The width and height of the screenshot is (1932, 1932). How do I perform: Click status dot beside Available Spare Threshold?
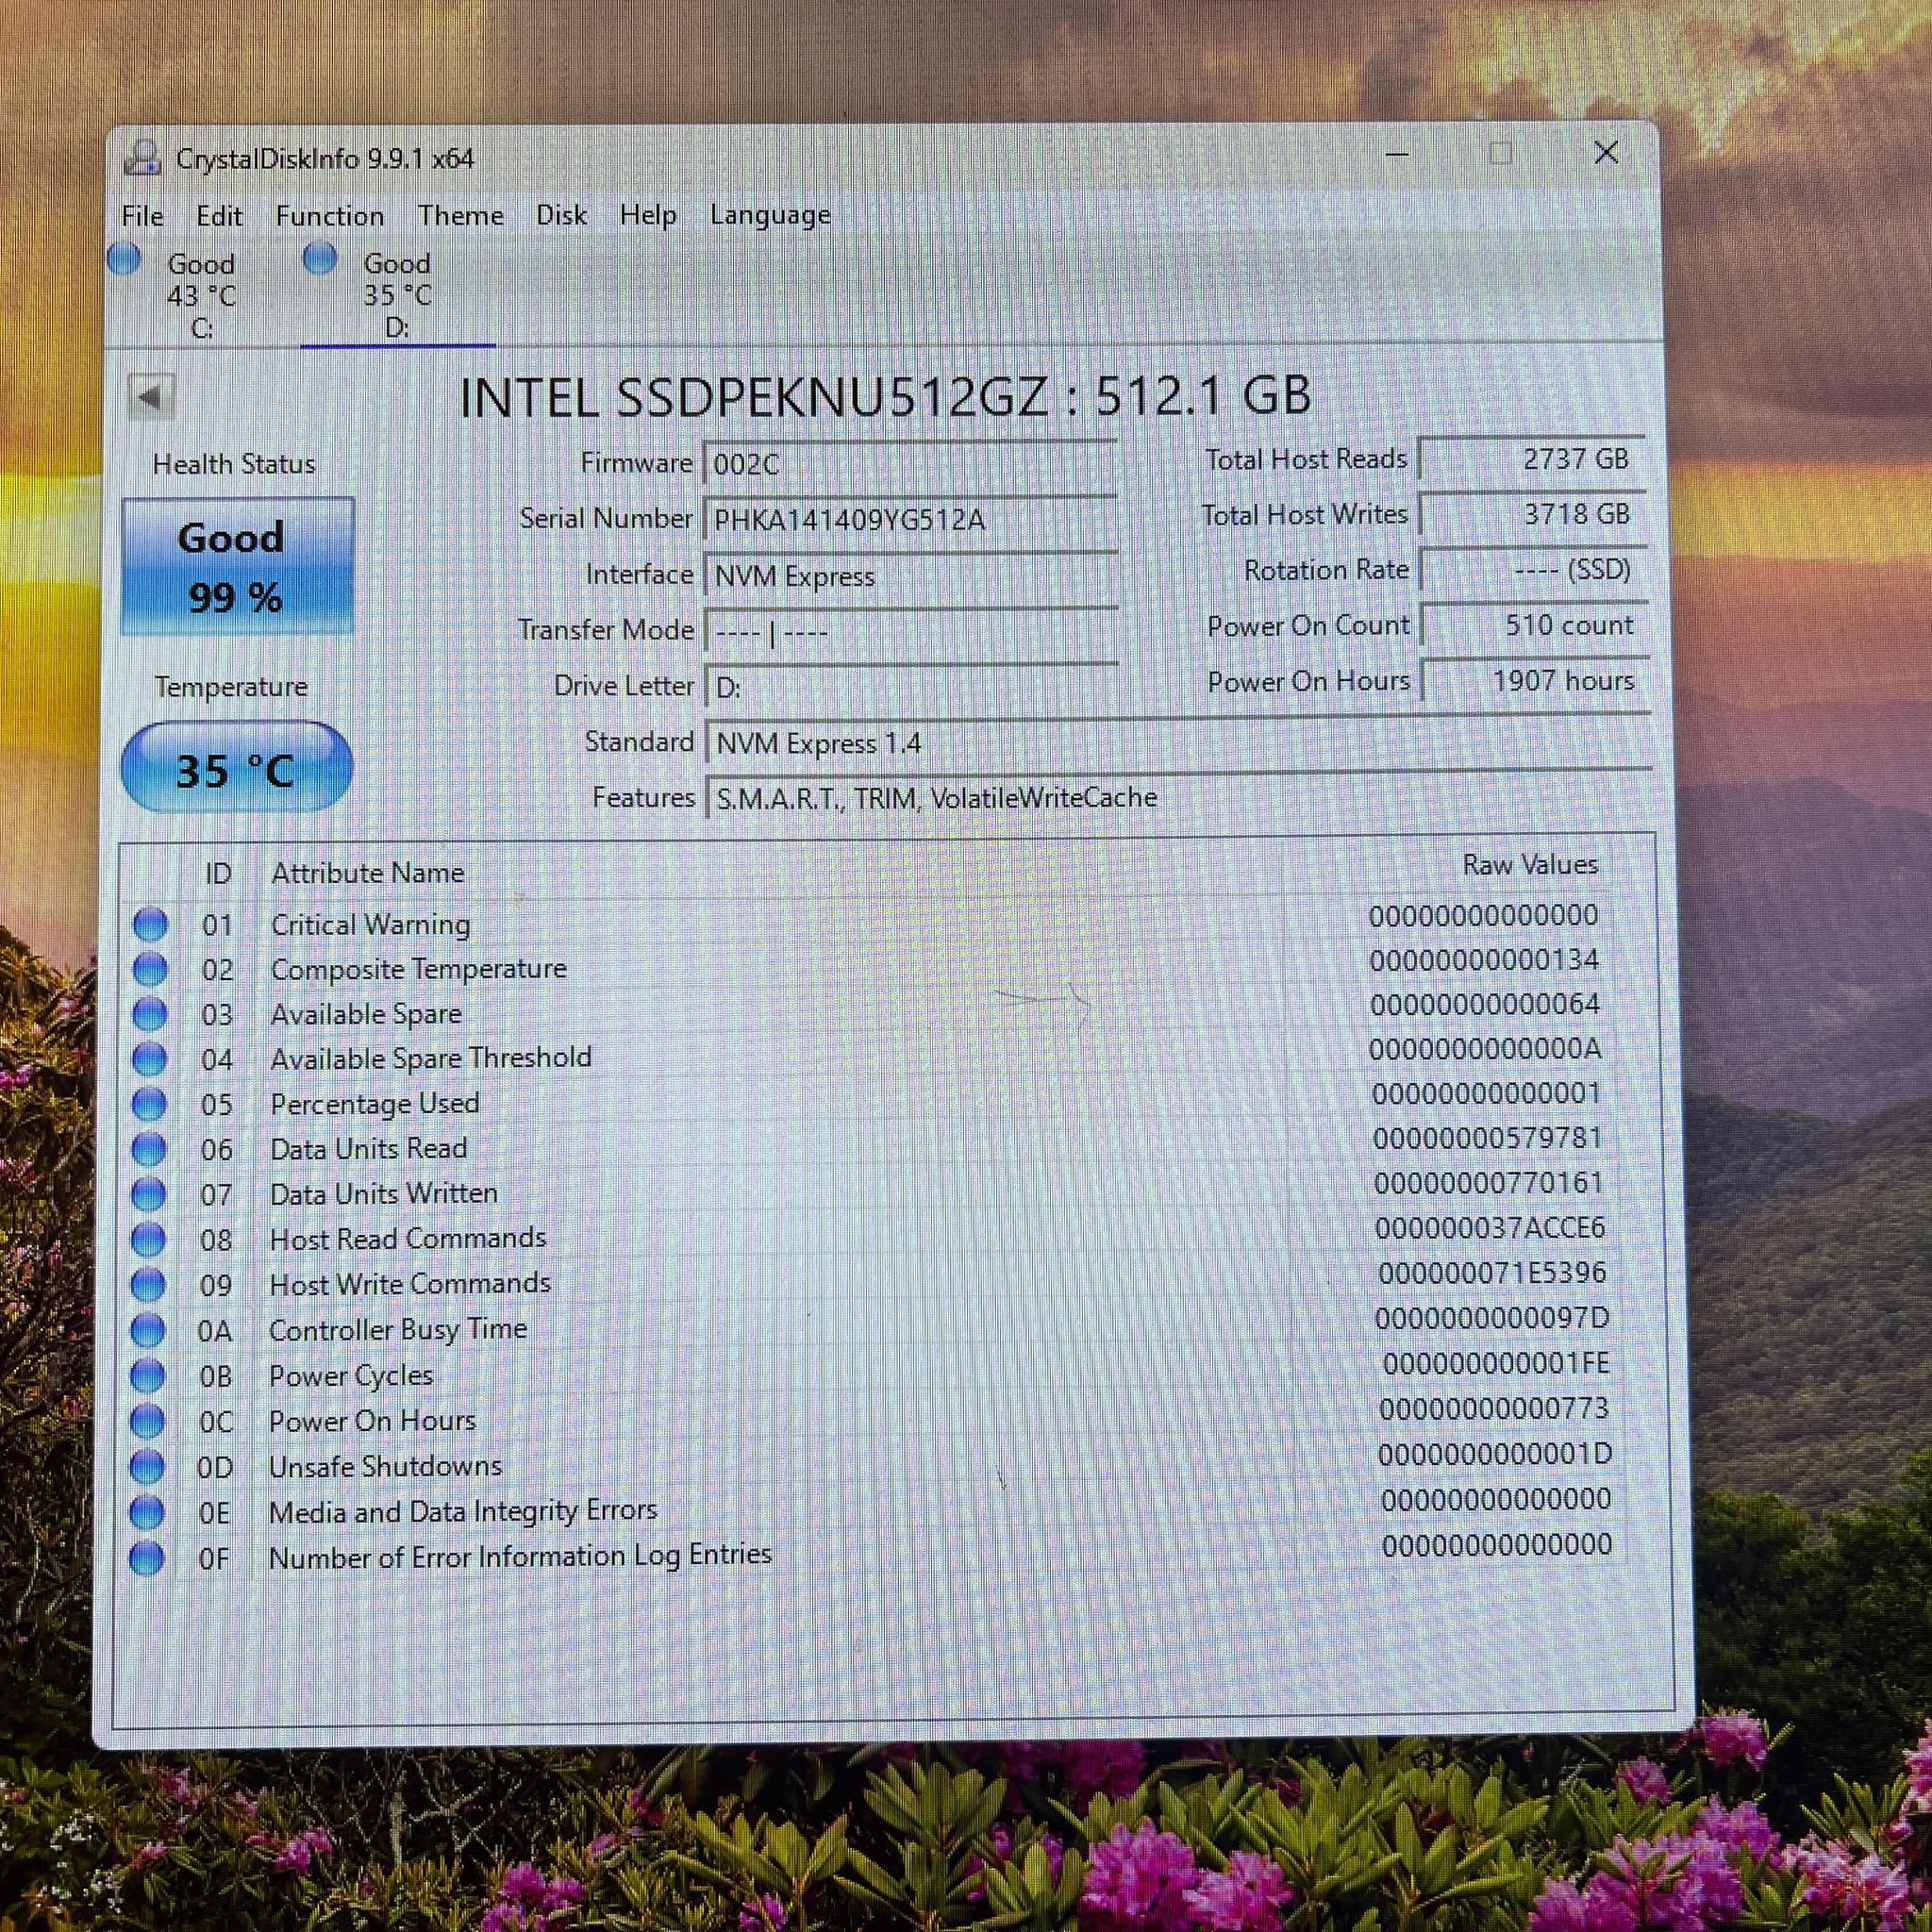coord(150,1058)
